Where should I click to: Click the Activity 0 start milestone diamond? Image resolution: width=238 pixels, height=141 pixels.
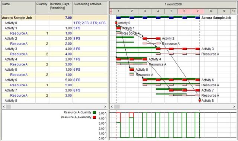pyautogui.click(x=116, y=23)
